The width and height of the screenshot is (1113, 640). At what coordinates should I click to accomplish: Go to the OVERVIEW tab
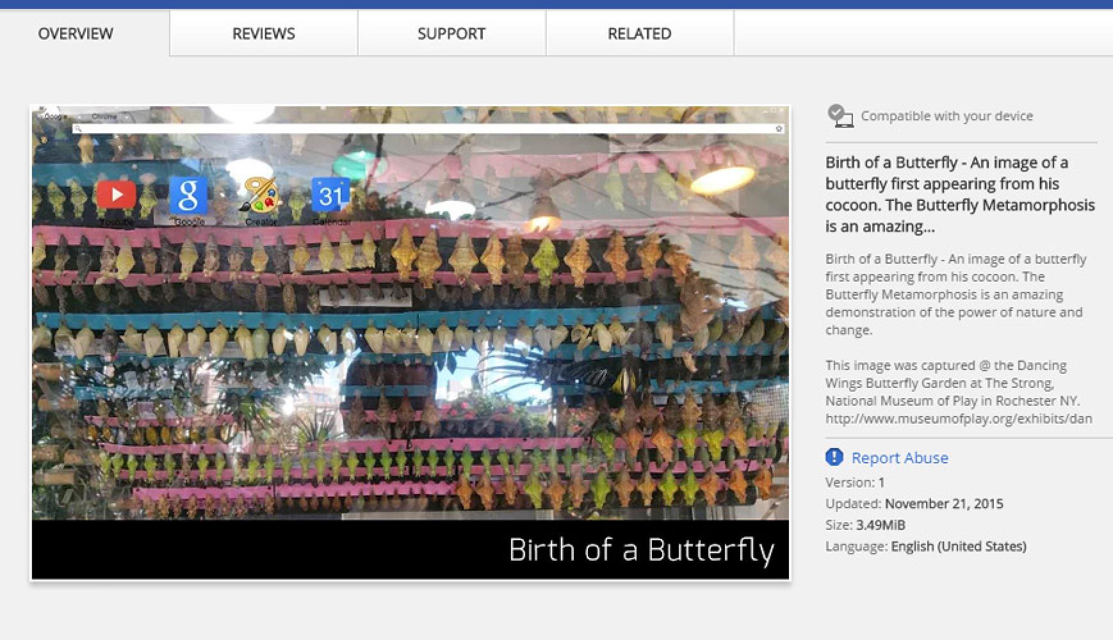(76, 33)
